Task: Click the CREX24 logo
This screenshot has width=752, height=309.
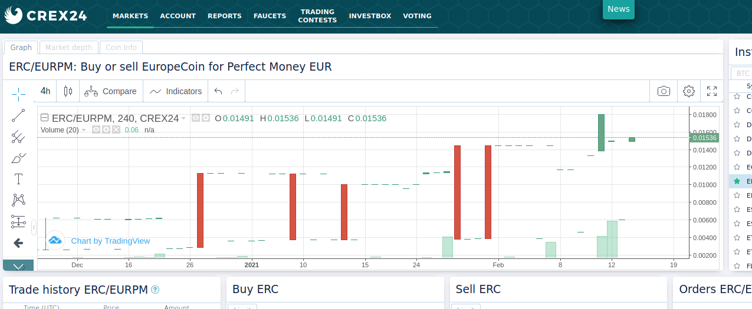Action: [x=46, y=15]
